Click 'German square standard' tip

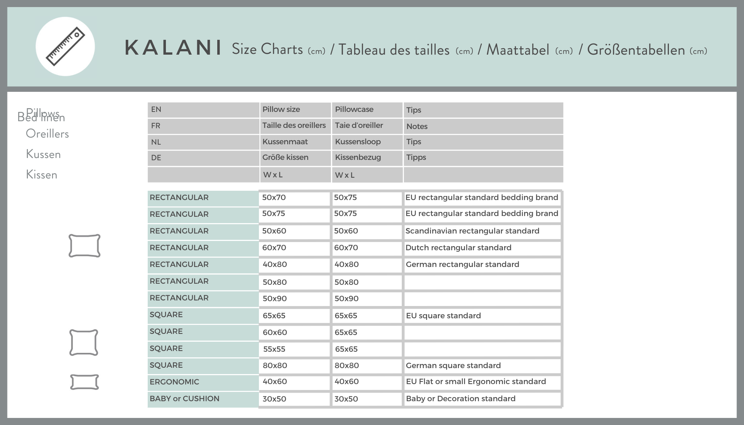482,366
